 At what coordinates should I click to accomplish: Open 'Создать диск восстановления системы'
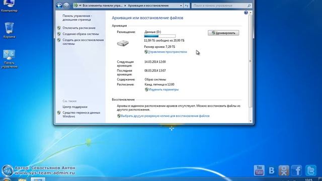click(x=83, y=42)
